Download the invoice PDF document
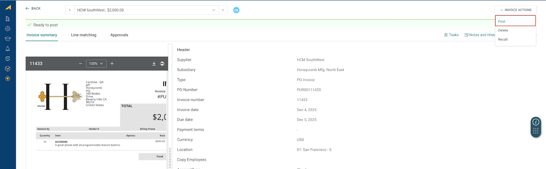 point(154,64)
